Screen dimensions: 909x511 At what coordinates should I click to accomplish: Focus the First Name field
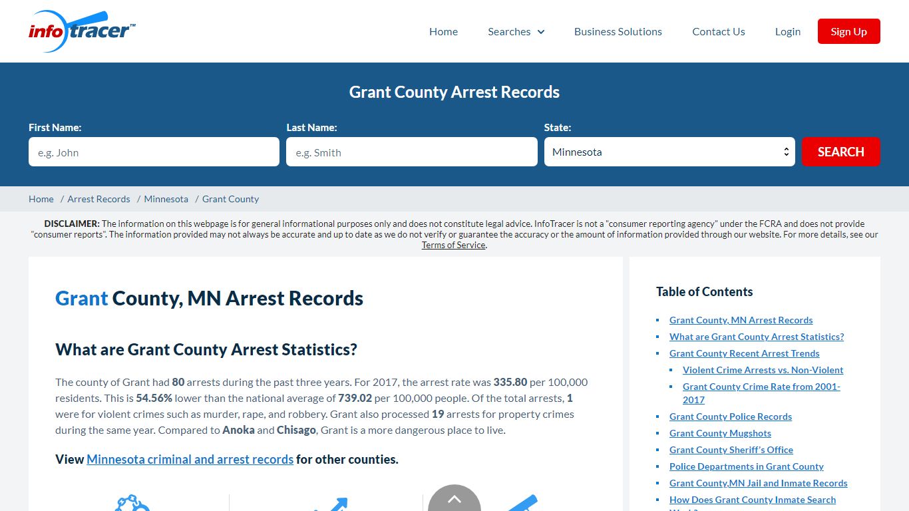tap(154, 152)
